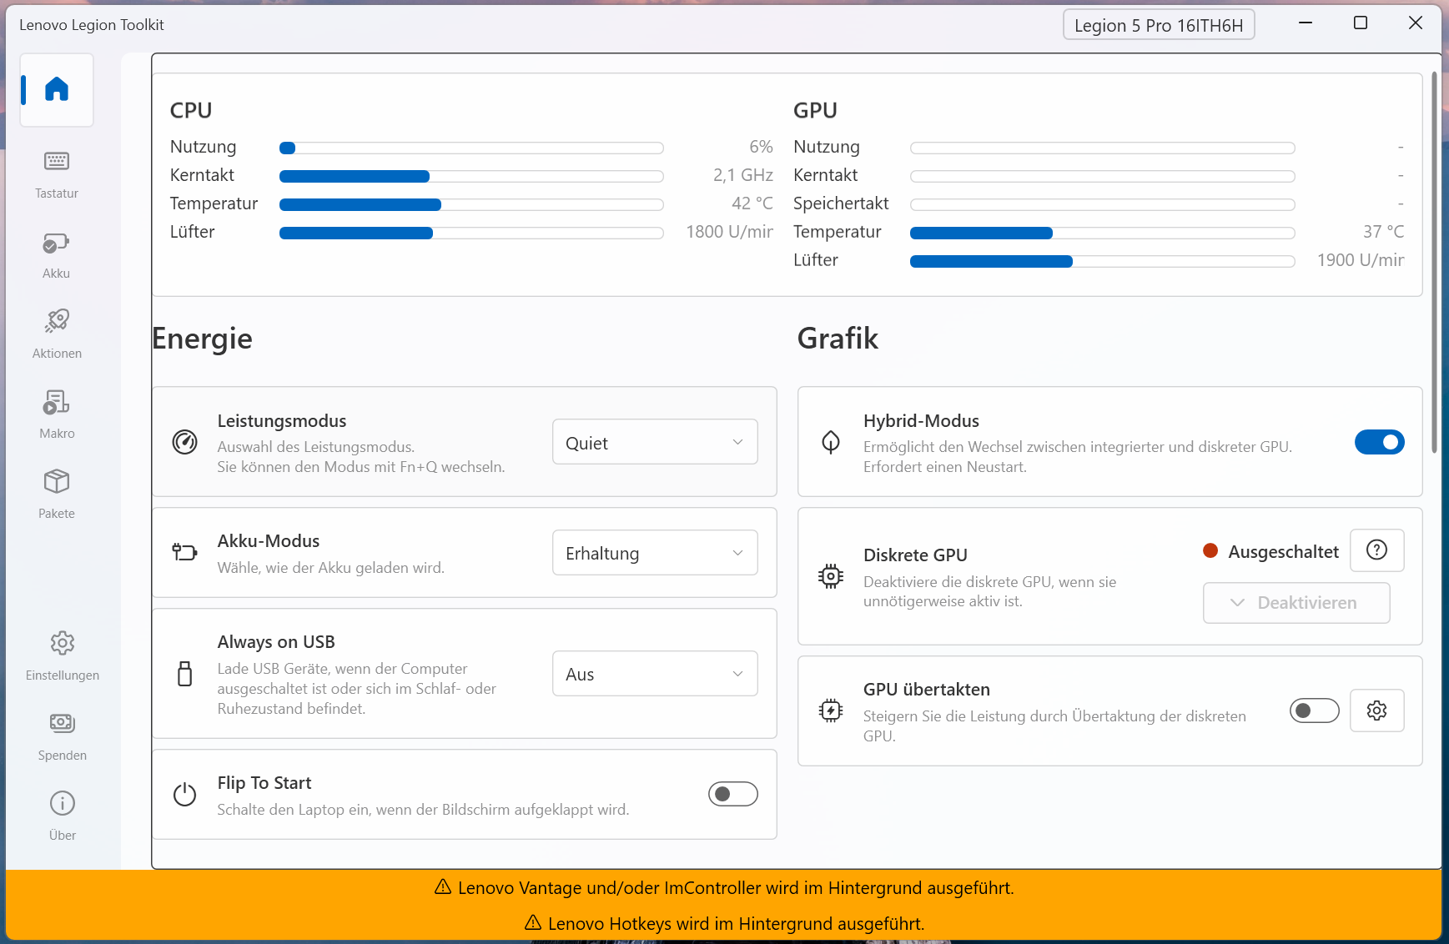
Task: Click the 6% CPU usage value
Action: (761, 147)
